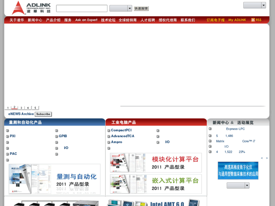Image resolution: width=275 pixels, height=206 pixels.
Task: Click the search text input field
Action: coord(82,8)
